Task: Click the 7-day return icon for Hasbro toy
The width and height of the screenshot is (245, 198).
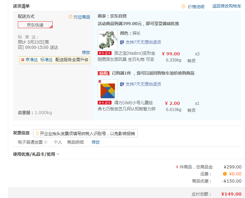Action: [x=122, y=42]
